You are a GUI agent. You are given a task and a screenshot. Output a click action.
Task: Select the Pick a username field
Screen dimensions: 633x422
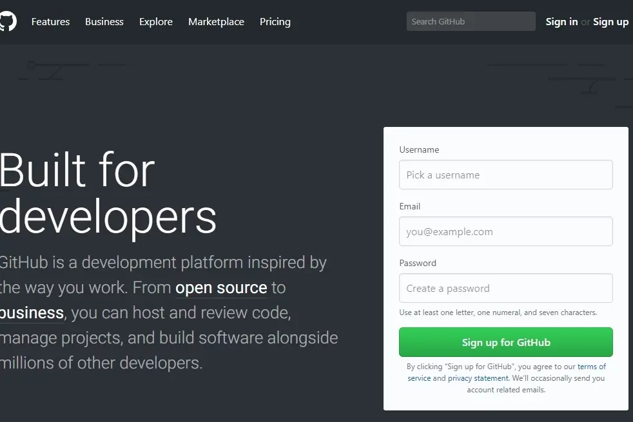(506, 175)
